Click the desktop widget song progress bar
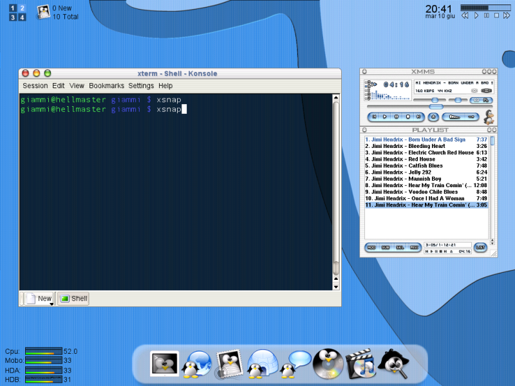The width and height of the screenshot is (515, 386). [x=485, y=8]
